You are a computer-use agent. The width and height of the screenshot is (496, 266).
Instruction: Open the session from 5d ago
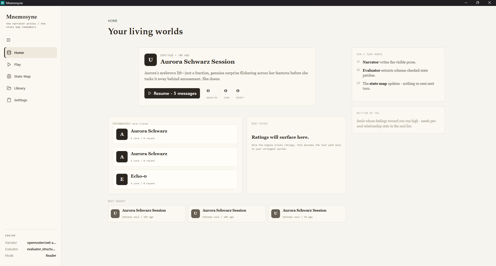pos(307,214)
